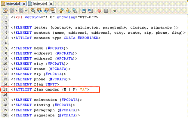
Task: Click green down-arrow Check DTD icon
Action: [115, 11]
